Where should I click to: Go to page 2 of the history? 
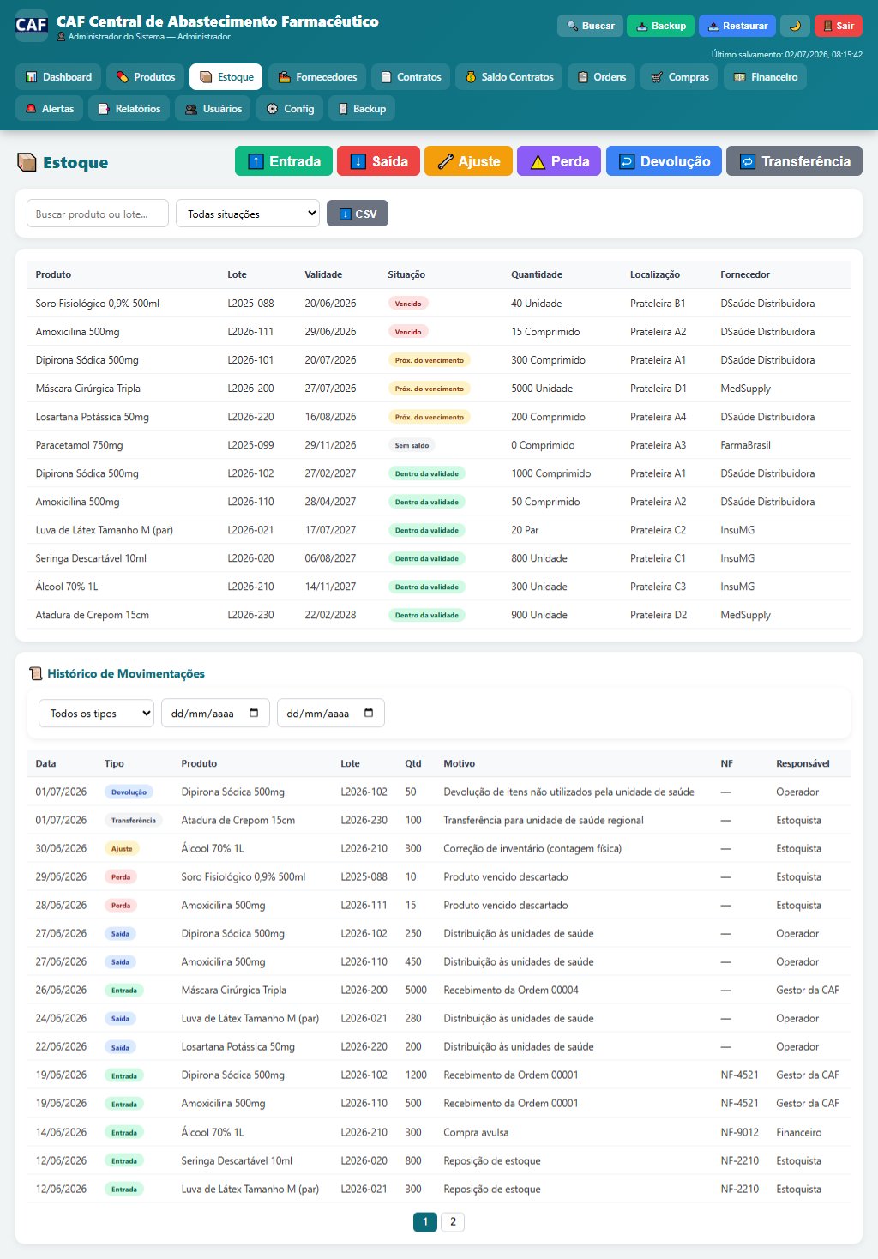(453, 1221)
